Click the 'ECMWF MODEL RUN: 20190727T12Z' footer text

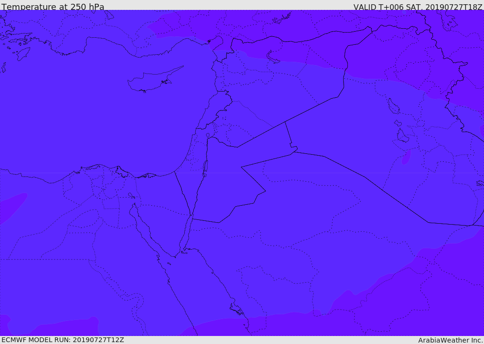[63, 340]
